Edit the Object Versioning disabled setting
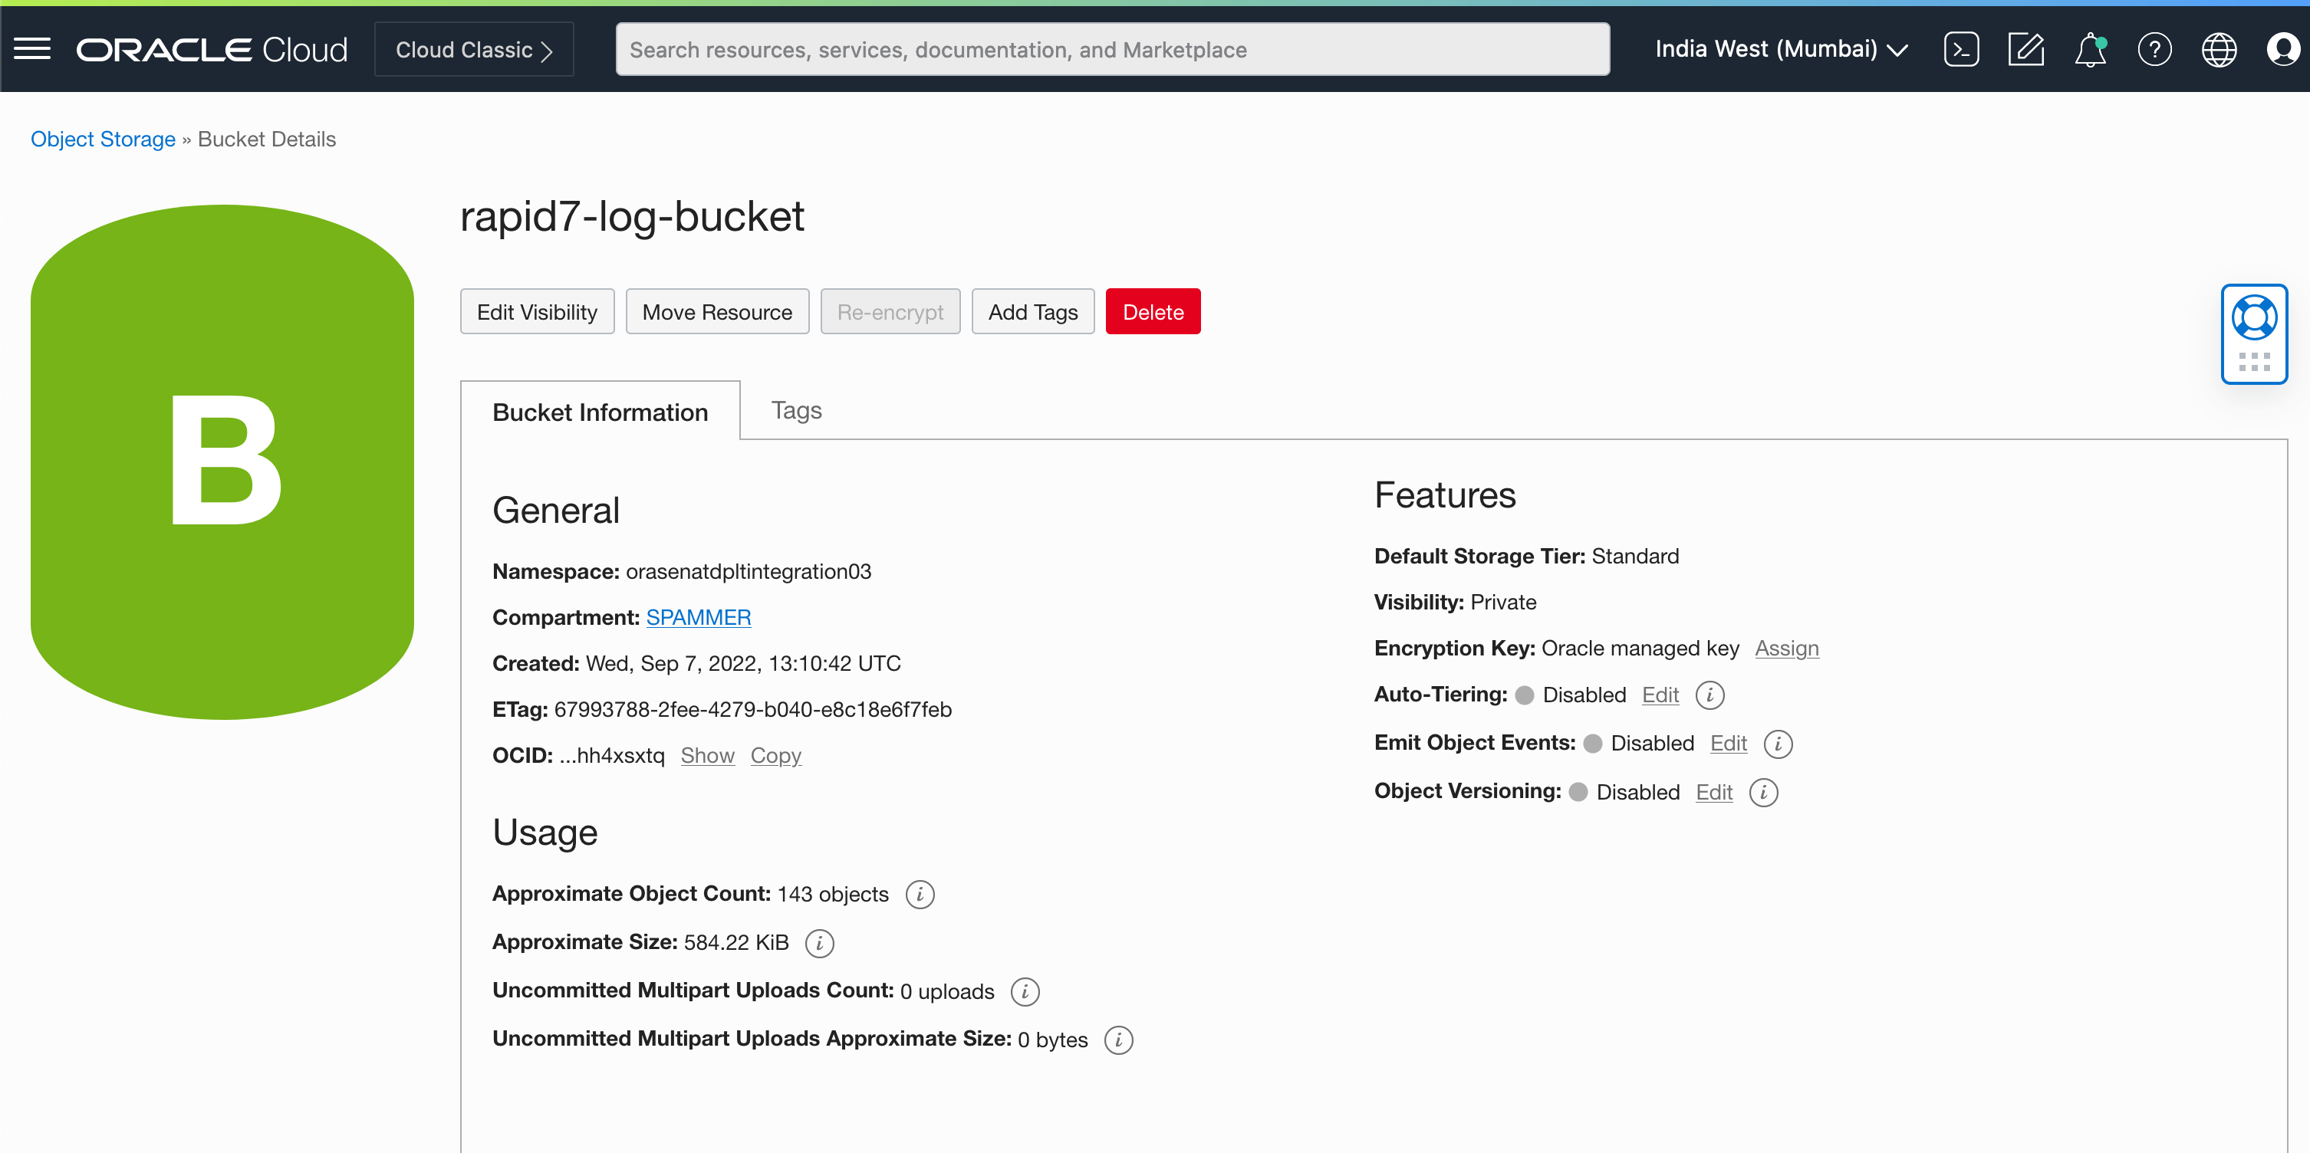The image size is (2310, 1153). tap(1713, 792)
